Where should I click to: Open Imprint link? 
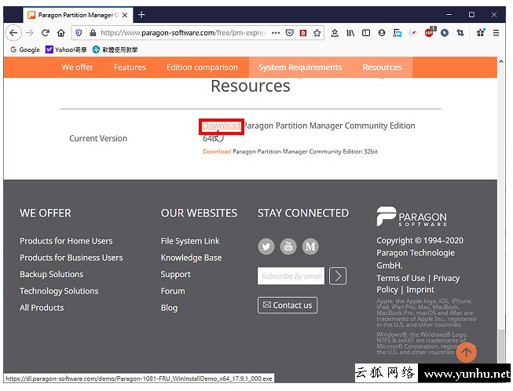pyautogui.click(x=420, y=290)
